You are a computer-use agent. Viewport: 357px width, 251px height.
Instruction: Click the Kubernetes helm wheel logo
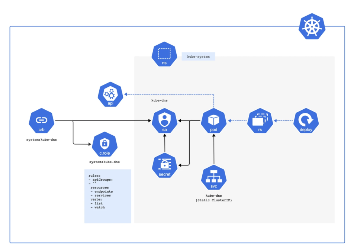coord(312,27)
